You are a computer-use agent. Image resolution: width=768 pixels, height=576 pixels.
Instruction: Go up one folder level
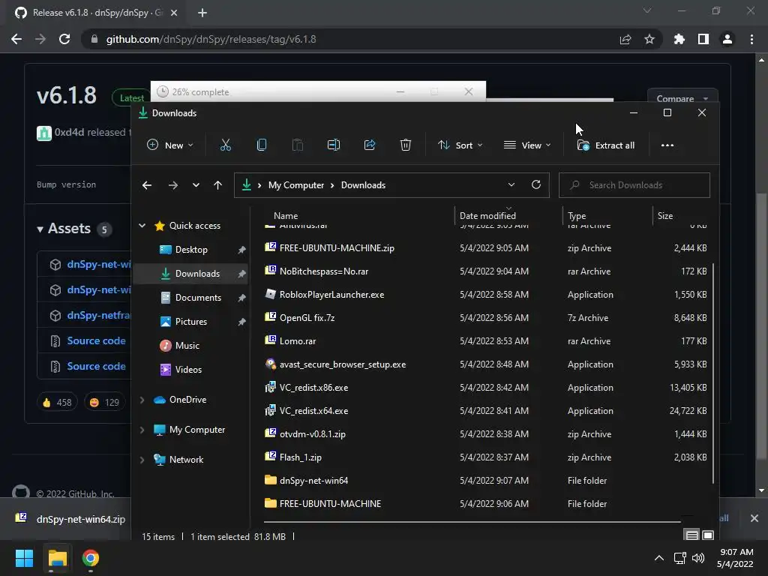[x=218, y=185]
